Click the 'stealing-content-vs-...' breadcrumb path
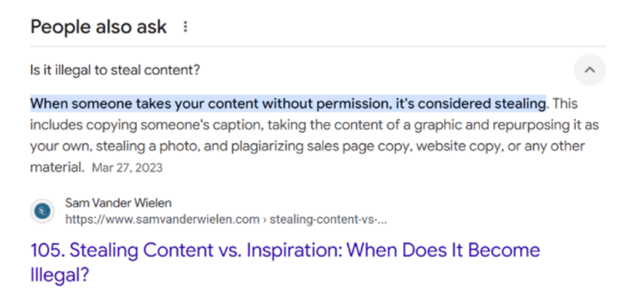The height and width of the screenshot is (295, 628). click(329, 220)
